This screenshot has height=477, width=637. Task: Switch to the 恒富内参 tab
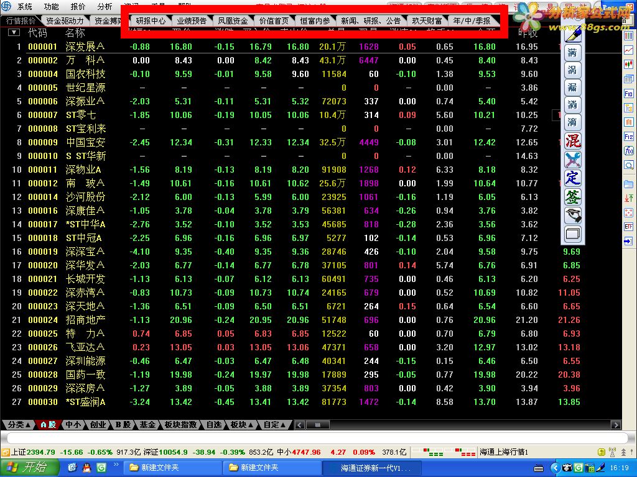pos(314,20)
